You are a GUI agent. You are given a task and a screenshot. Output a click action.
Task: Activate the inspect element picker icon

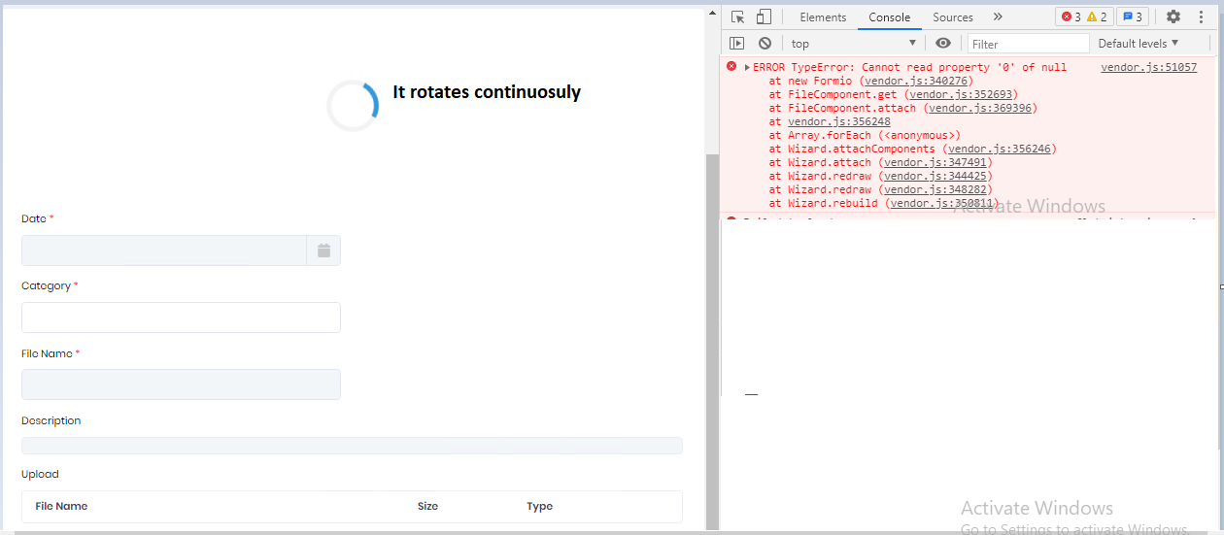(x=737, y=17)
